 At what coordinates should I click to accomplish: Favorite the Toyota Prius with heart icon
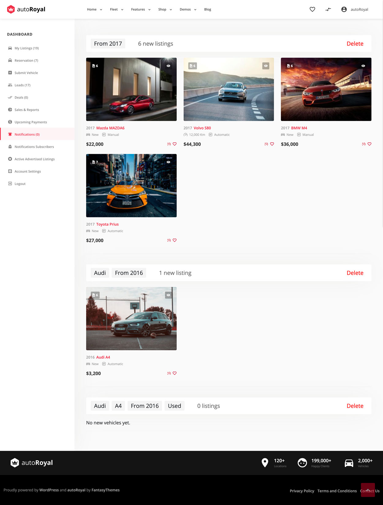175,240
